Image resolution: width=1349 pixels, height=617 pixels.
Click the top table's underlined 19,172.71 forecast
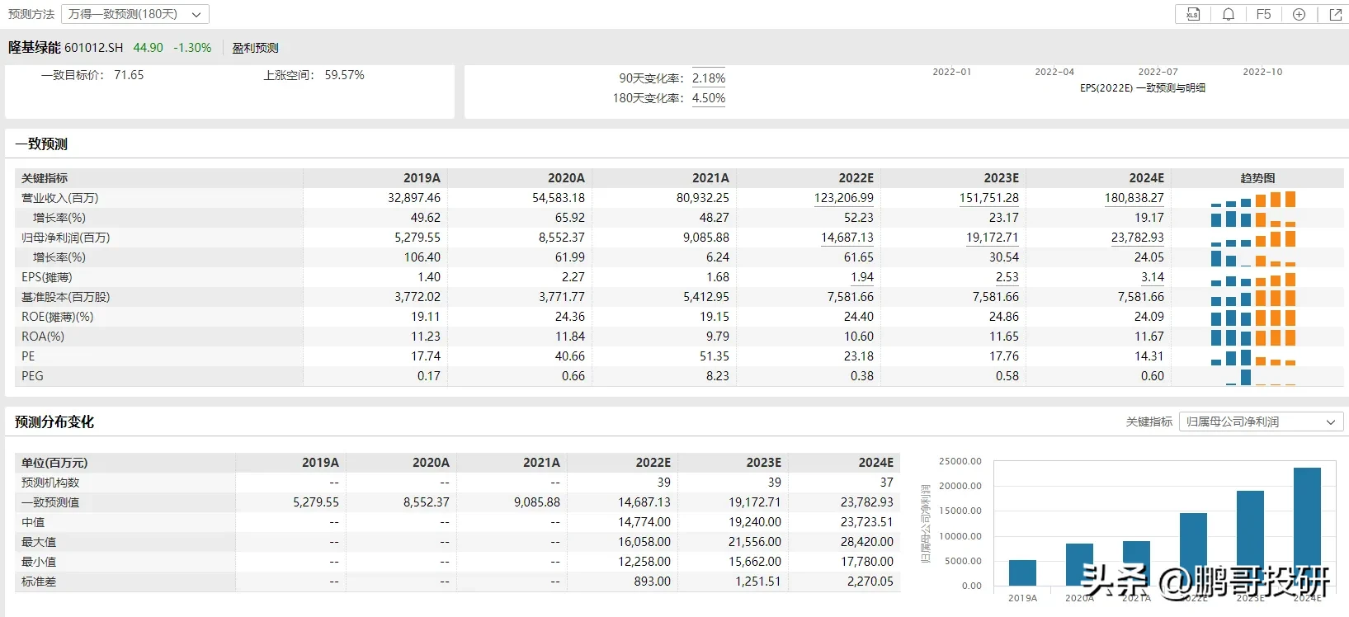(992, 238)
